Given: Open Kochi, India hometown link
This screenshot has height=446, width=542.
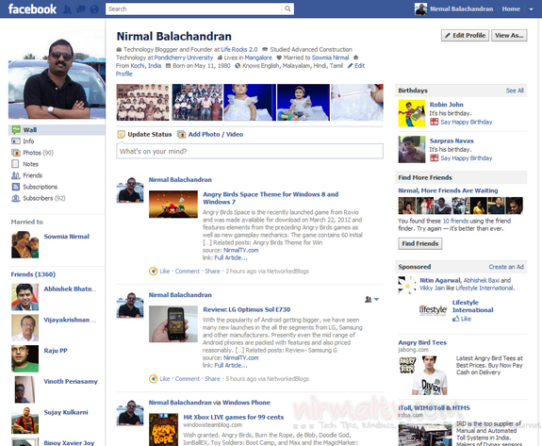Looking at the screenshot, I should [x=145, y=66].
